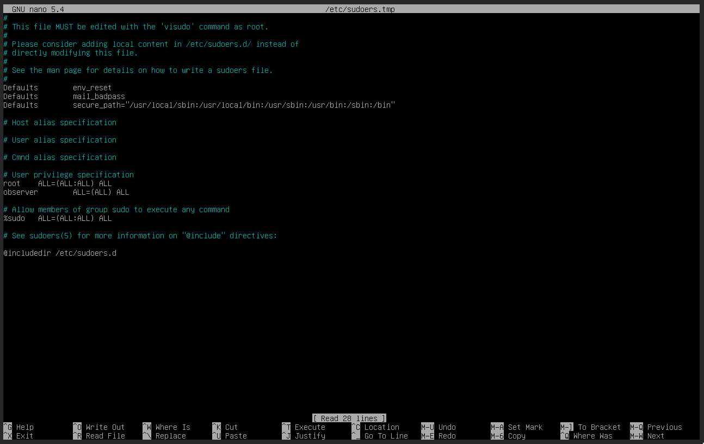Place cursor on the secure_path line
This screenshot has height=444, width=704.
(199, 105)
